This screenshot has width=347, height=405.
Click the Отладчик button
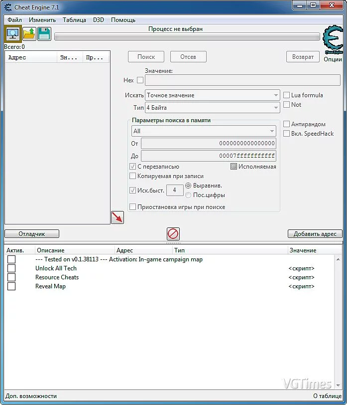point(32,234)
